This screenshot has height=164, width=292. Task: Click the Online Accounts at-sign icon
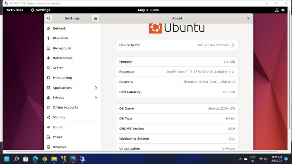coord(48,107)
